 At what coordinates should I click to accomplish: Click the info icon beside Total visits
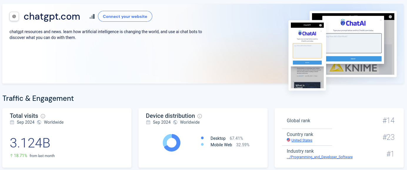[x=43, y=116]
